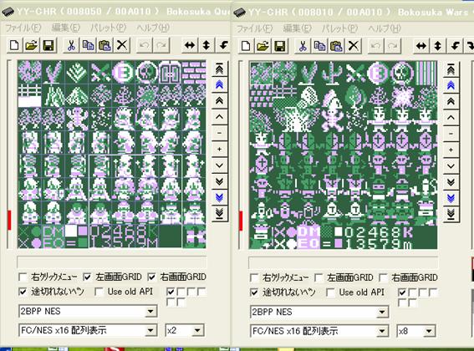The height and width of the screenshot is (351, 474).
Task: Click the Delete X icon in left toolbar
Action: tap(122, 46)
